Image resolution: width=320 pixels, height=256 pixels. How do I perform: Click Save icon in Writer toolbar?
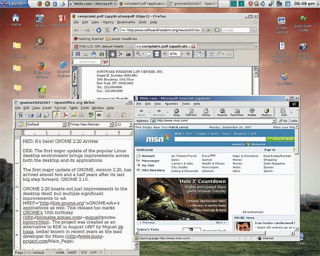coord(38,115)
